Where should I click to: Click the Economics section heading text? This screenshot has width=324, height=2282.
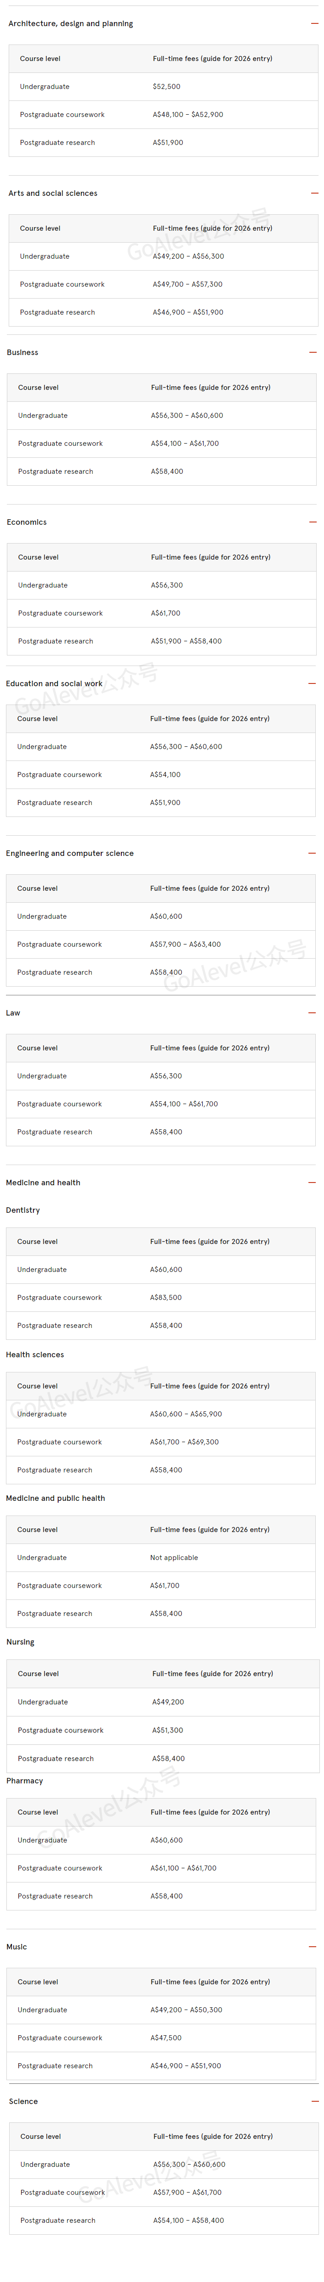(27, 522)
